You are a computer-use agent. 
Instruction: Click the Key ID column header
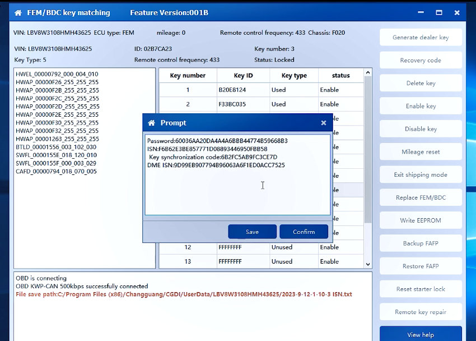coord(242,76)
